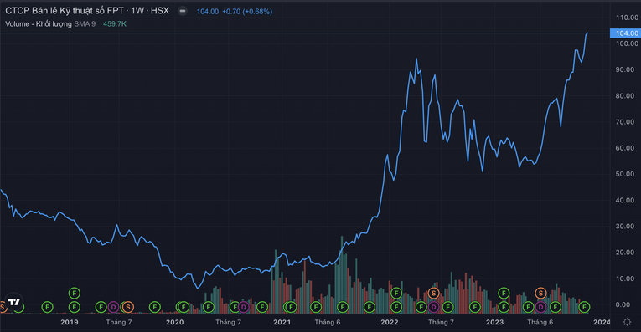Screen dimensions: 641x332
Task: Click the F marker left of Tháng 6 2021
Action: click(316, 307)
